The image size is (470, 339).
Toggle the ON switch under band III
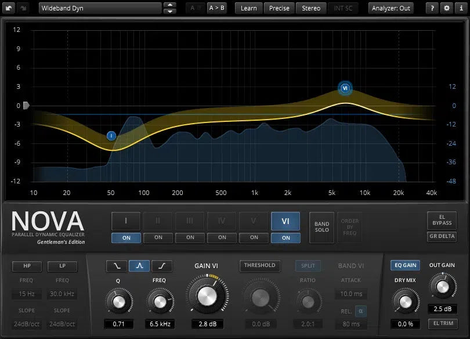pos(190,237)
